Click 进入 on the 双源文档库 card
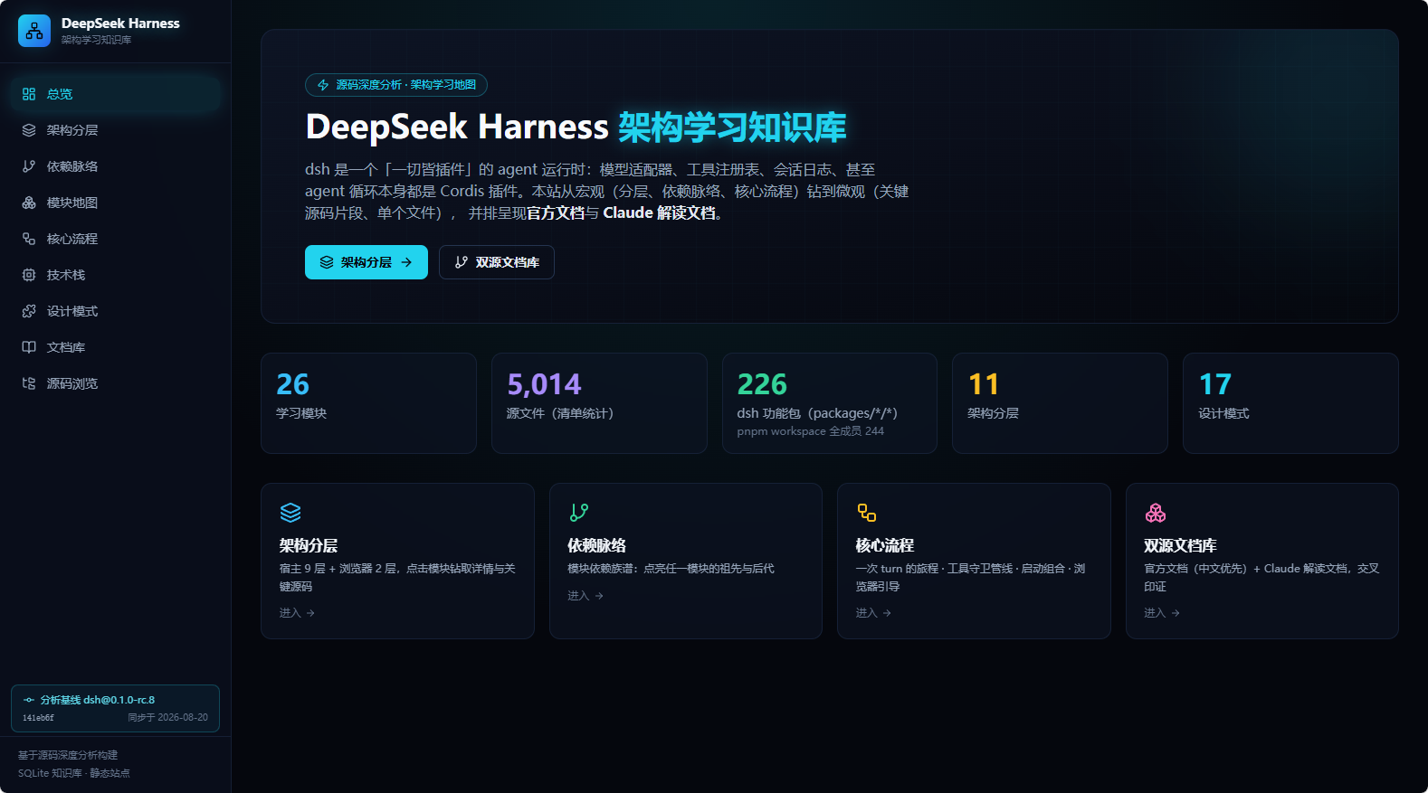1428x793 pixels. tap(1162, 613)
